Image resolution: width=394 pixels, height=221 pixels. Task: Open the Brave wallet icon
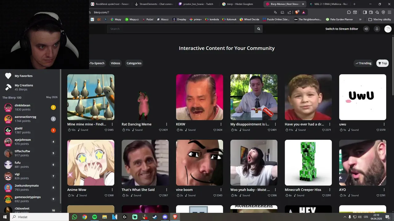coord(371,12)
